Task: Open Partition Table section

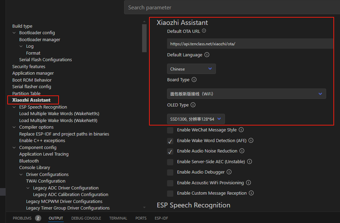Action: tap(26, 93)
